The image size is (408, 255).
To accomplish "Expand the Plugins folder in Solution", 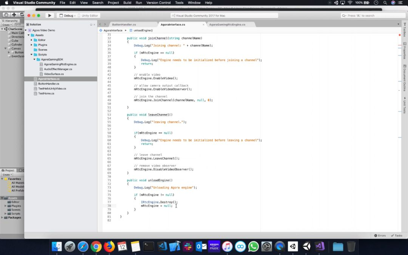I will [x=31, y=45].
